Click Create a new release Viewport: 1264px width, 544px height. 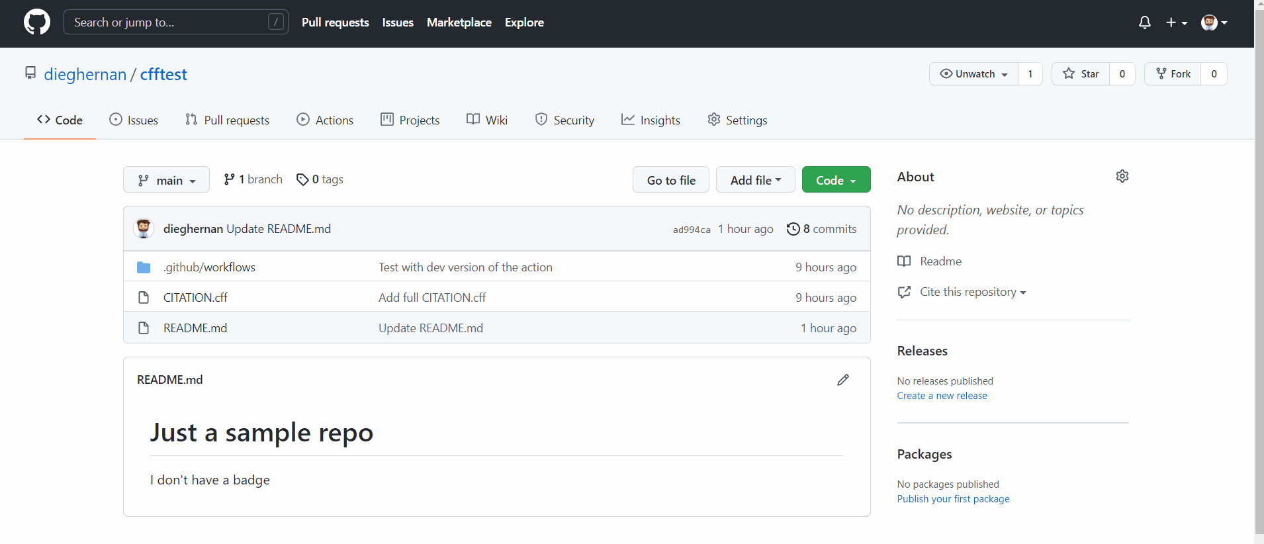(942, 396)
